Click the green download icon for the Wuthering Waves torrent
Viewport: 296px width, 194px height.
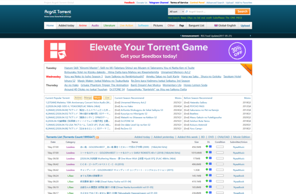point(207,158)
